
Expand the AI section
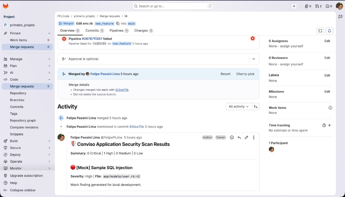click(x=49, y=72)
